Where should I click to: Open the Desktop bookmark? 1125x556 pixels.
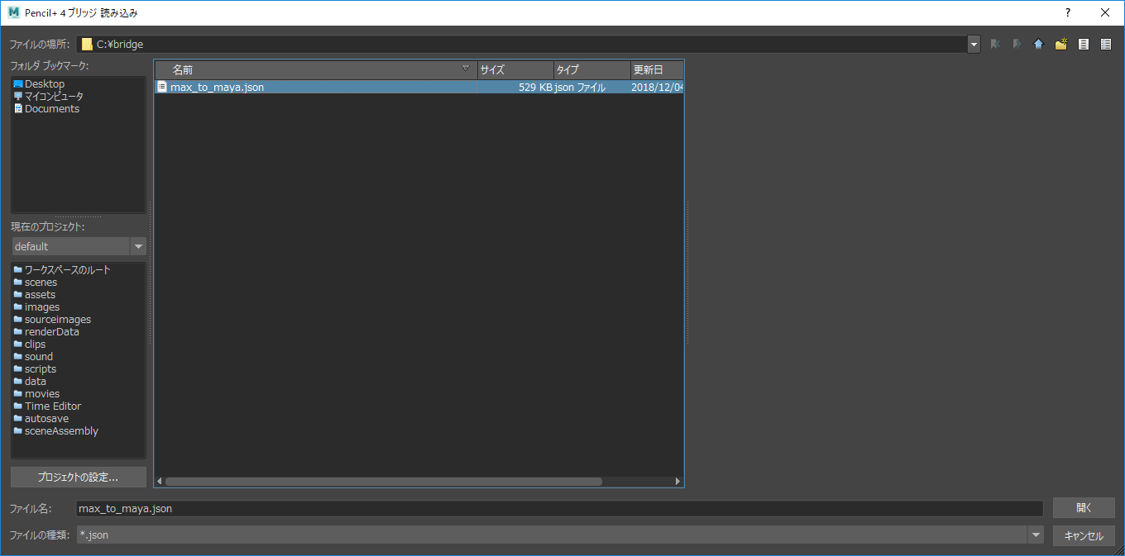[44, 84]
